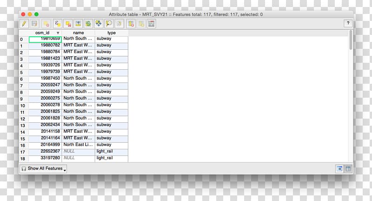Click osm_id cell 20062434
Screen dimensions: 372x201
tap(45, 126)
